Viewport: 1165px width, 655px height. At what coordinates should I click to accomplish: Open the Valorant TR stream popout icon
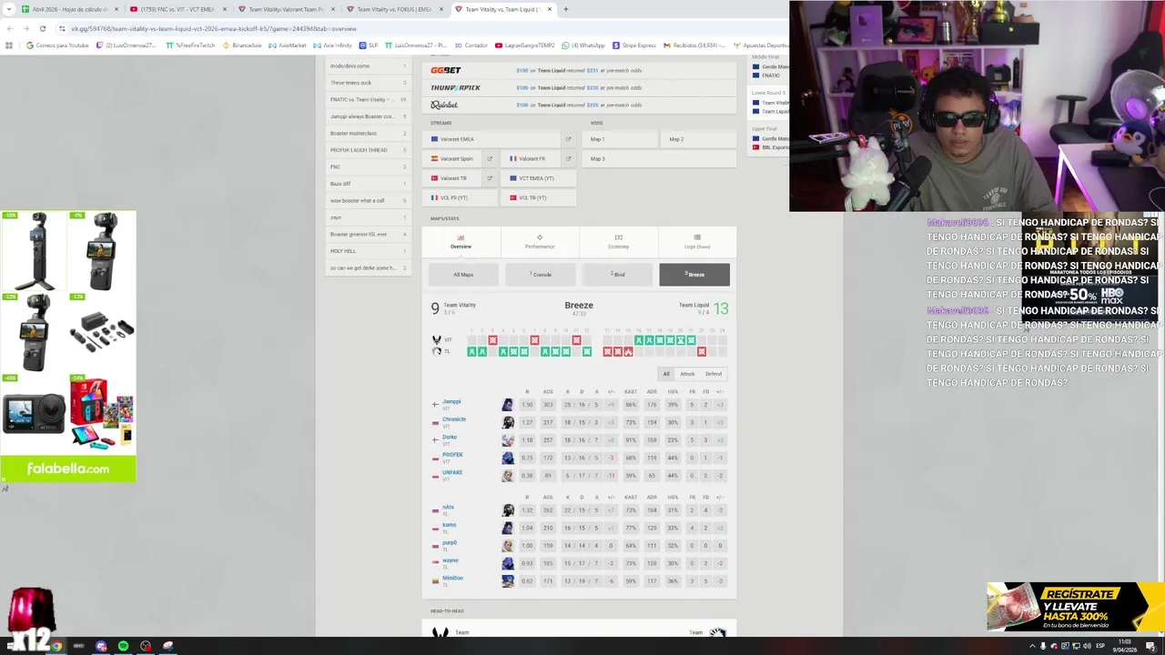[489, 178]
